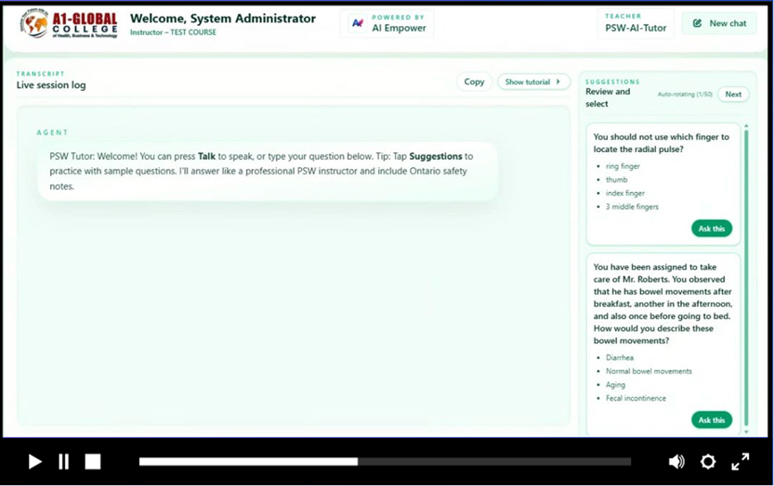Click the AI Empower logo icon
The height and width of the screenshot is (486, 774).
pyautogui.click(x=358, y=23)
